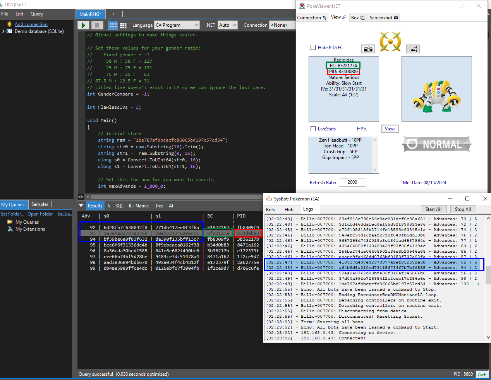Screen dimensions: 491x380
Task: Click the collapse arrows atop the LINQPad sidebar
Action: (x=70, y=12)
